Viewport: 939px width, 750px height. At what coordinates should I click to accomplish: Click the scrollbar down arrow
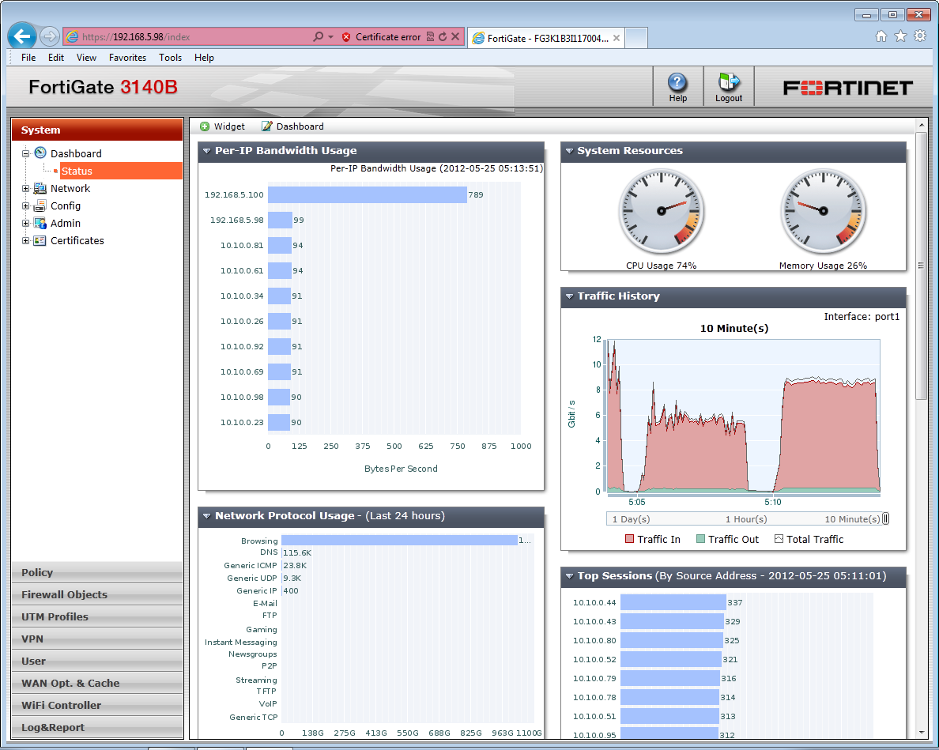coord(921,733)
